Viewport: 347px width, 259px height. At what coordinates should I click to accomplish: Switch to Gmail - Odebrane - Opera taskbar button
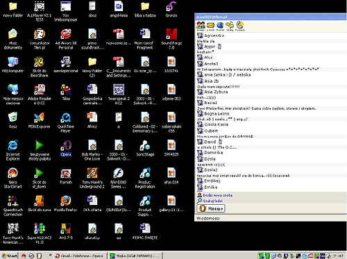pos(80,256)
